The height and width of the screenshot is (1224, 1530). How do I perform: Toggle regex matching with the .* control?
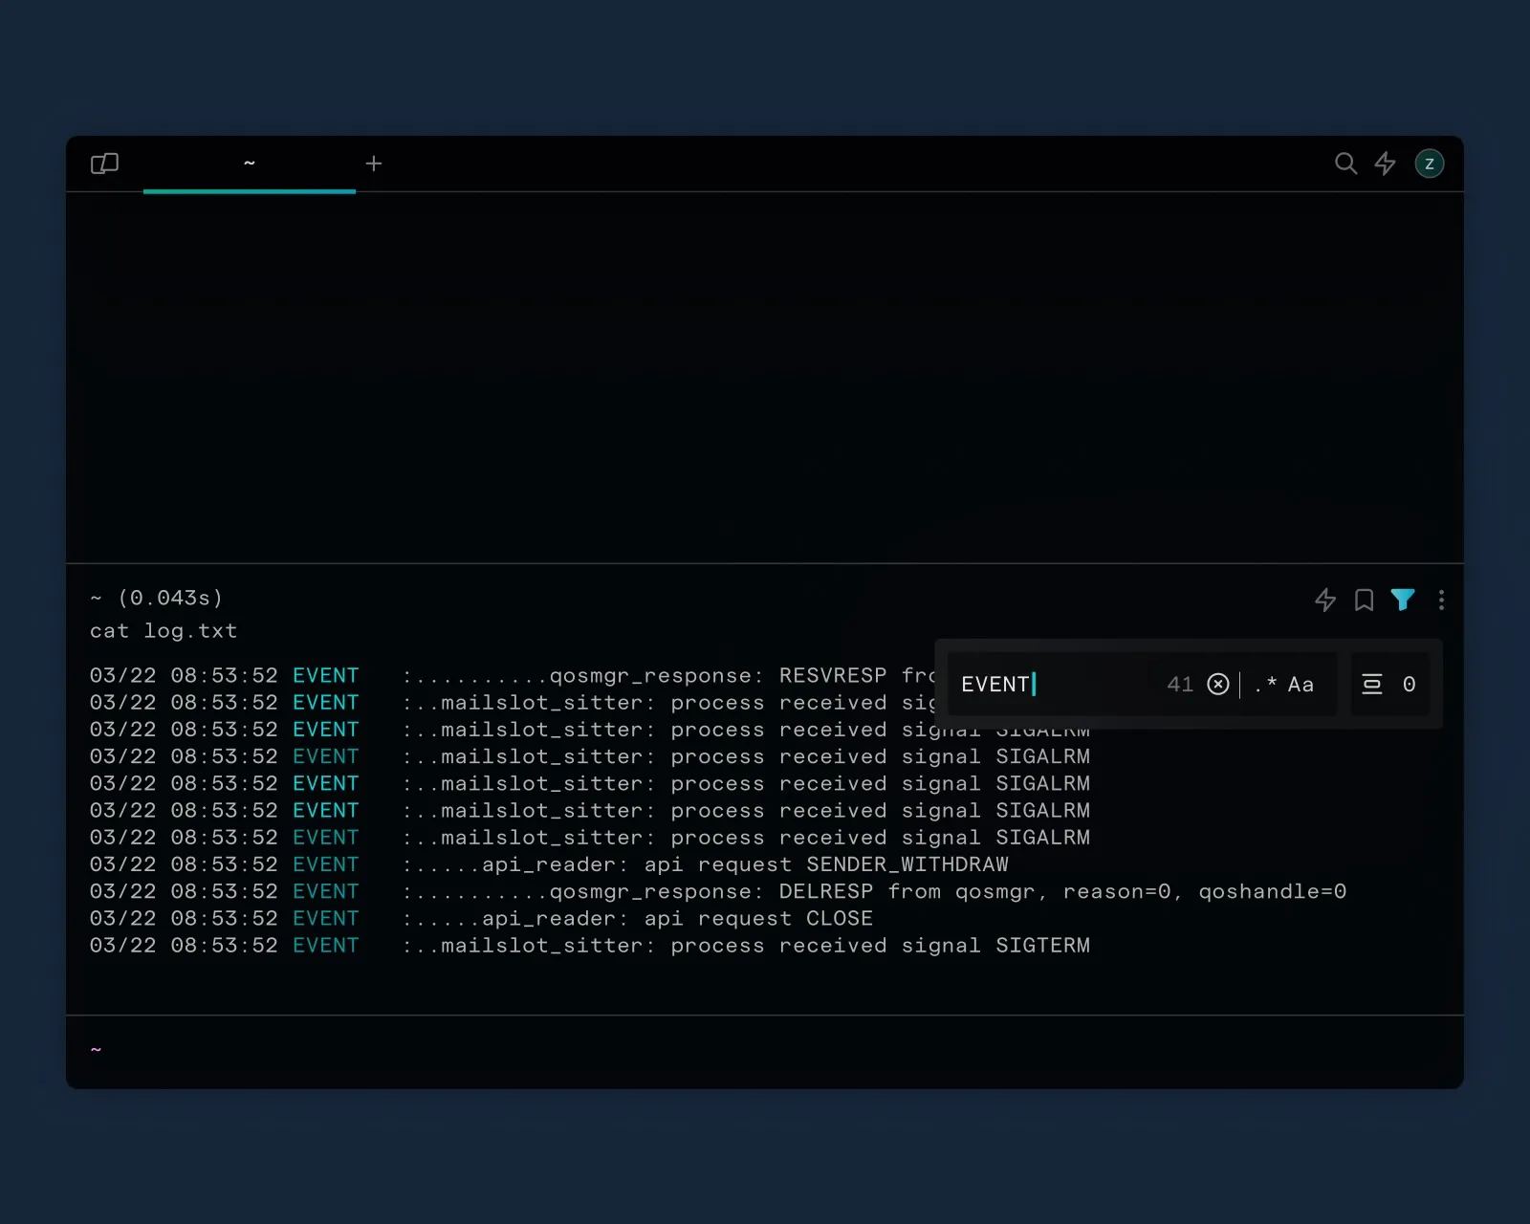click(x=1264, y=684)
